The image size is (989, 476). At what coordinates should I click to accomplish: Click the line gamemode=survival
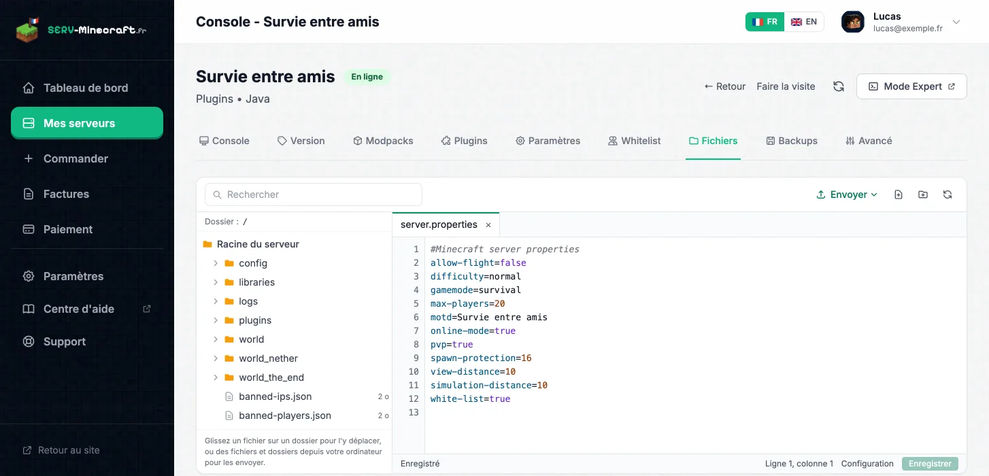476,290
